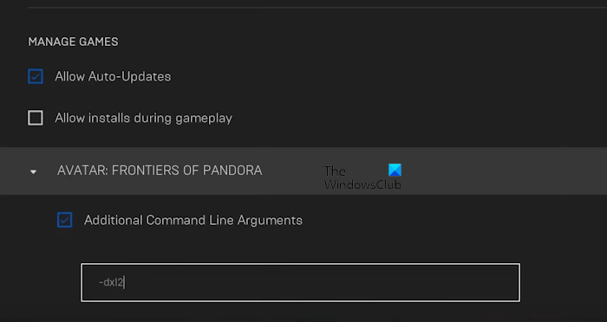The height and width of the screenshot is (322, 607).
Task: Enable Allow installs during gameplay checkbox
Action: click(x=36, y=118)
